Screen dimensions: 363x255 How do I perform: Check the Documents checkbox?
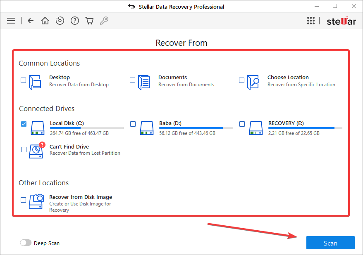[132, 80]
